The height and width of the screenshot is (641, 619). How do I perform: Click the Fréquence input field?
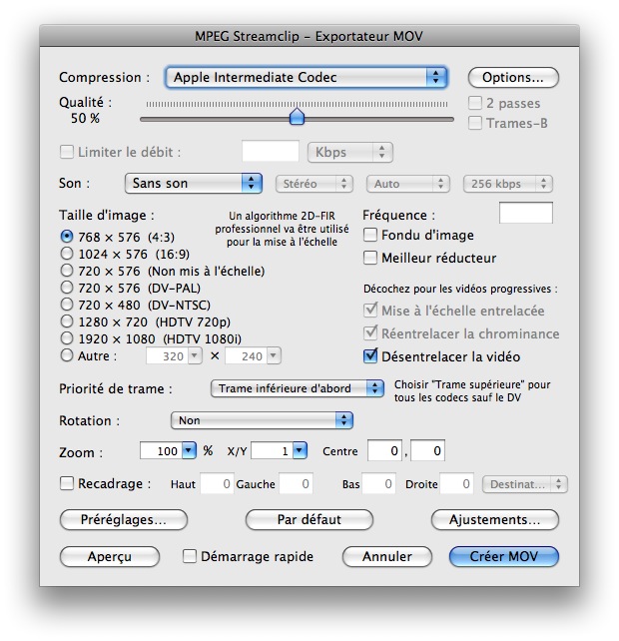tap(526, 213)
